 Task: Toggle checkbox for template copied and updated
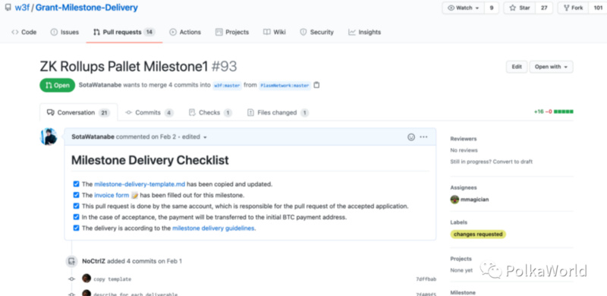(77, 184)
